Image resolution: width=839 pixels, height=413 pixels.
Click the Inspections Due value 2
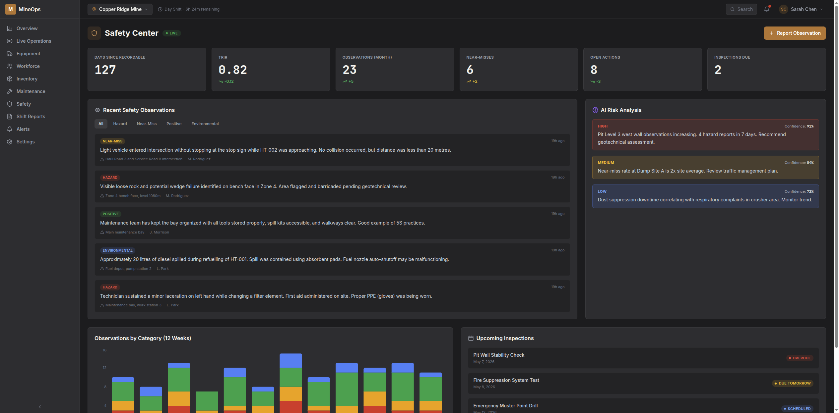pos(718,70)
